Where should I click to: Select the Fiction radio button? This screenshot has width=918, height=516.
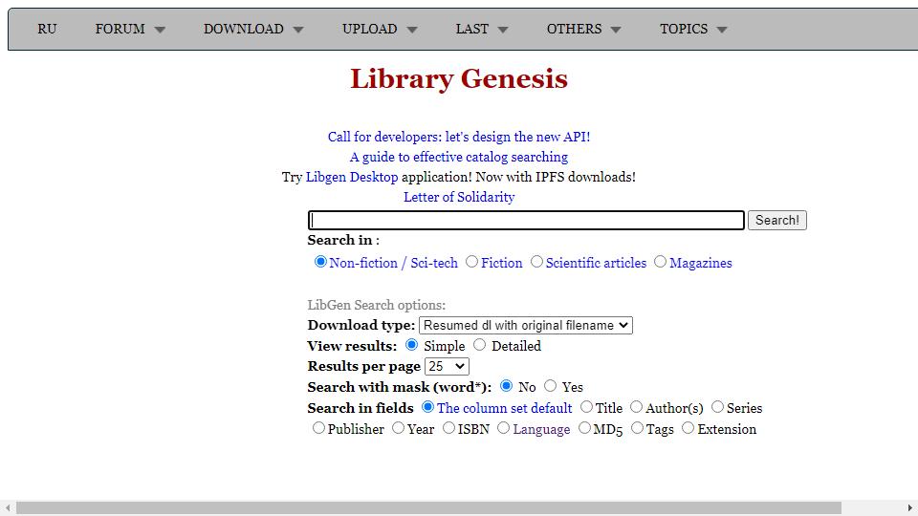pyautogui.click(x=471, y=262)
